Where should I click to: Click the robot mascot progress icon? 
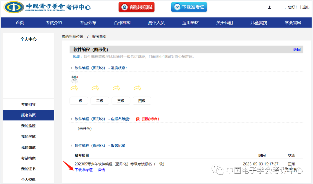click(74, 79)
